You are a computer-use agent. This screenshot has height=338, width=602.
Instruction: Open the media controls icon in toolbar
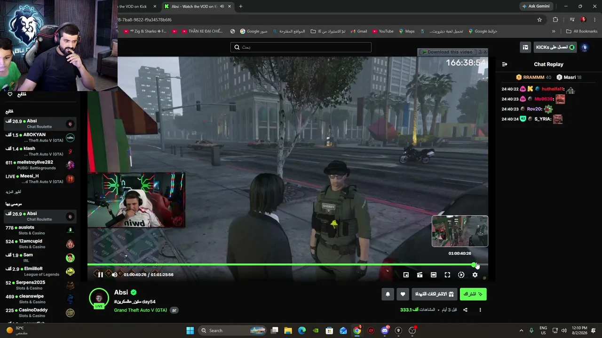tap(572, 20)
